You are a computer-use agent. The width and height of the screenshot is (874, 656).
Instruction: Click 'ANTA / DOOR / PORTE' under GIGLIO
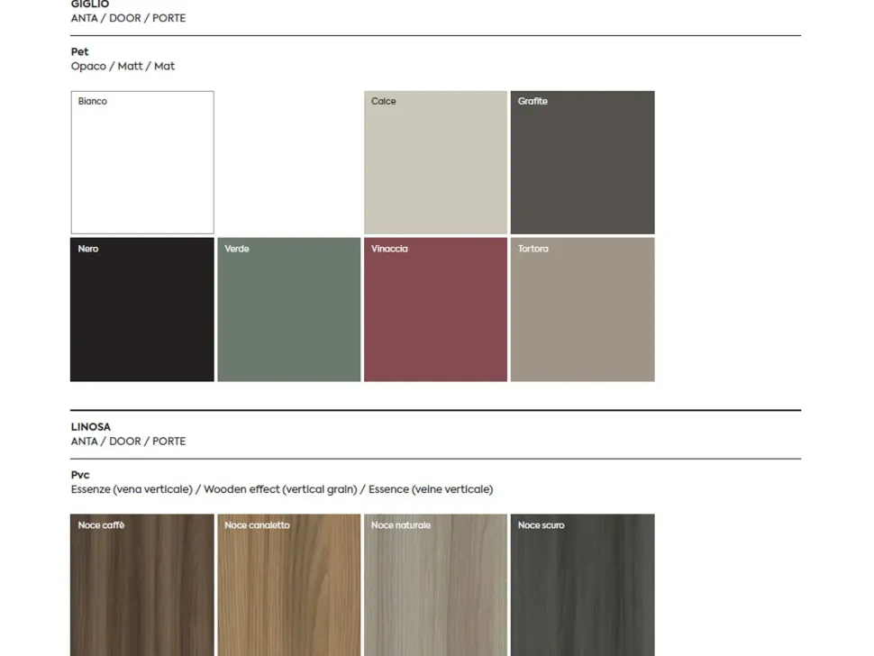point(128,18)
